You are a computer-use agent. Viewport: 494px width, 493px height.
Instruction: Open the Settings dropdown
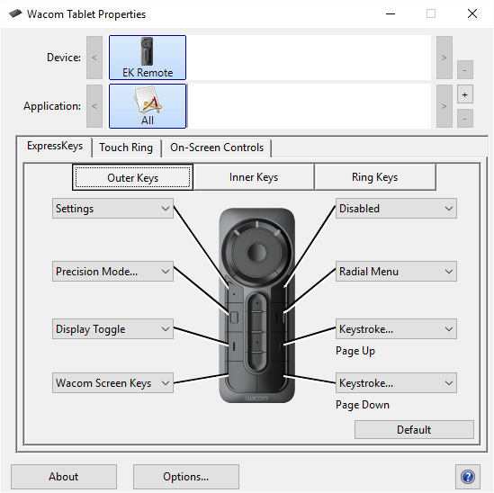click(x=112, y=208)
